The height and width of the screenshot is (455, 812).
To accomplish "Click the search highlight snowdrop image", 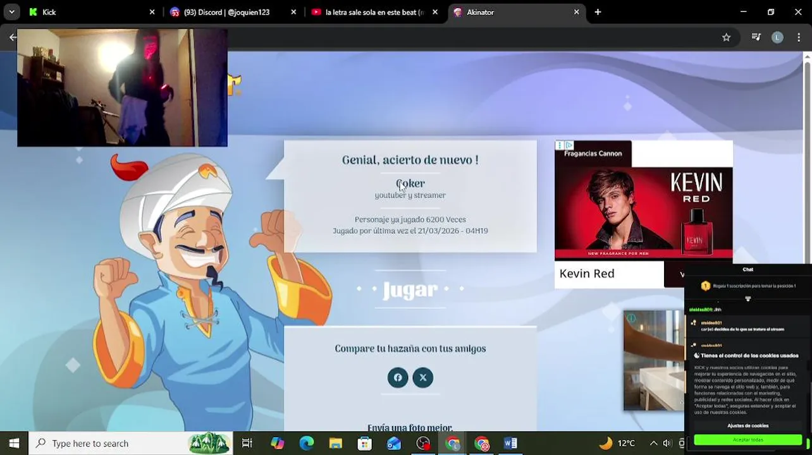I will pos(209,443).
